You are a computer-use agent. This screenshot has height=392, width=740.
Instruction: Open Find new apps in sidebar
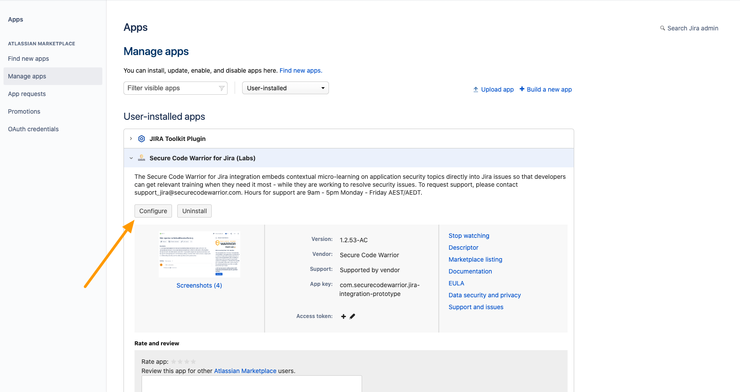[28, 59]
